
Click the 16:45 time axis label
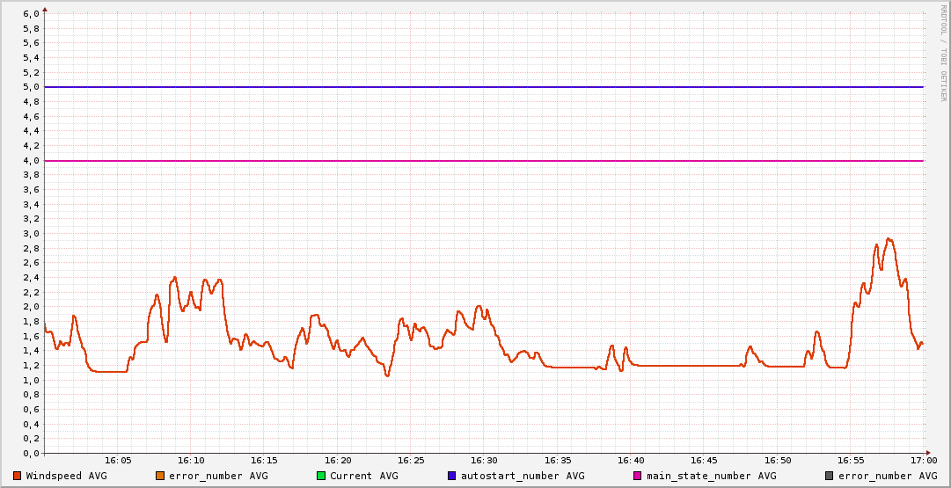point(704,461)
